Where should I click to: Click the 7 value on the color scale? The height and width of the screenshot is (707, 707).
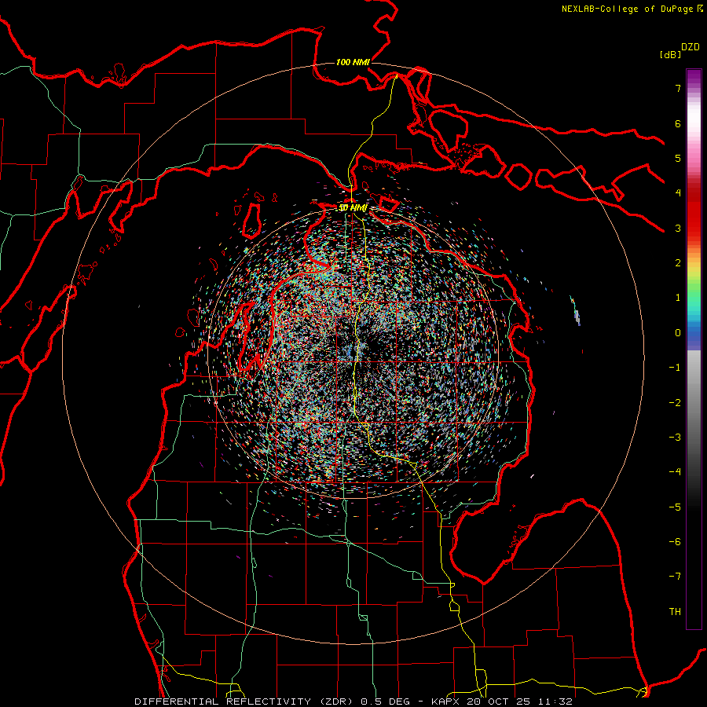(678, 88)
